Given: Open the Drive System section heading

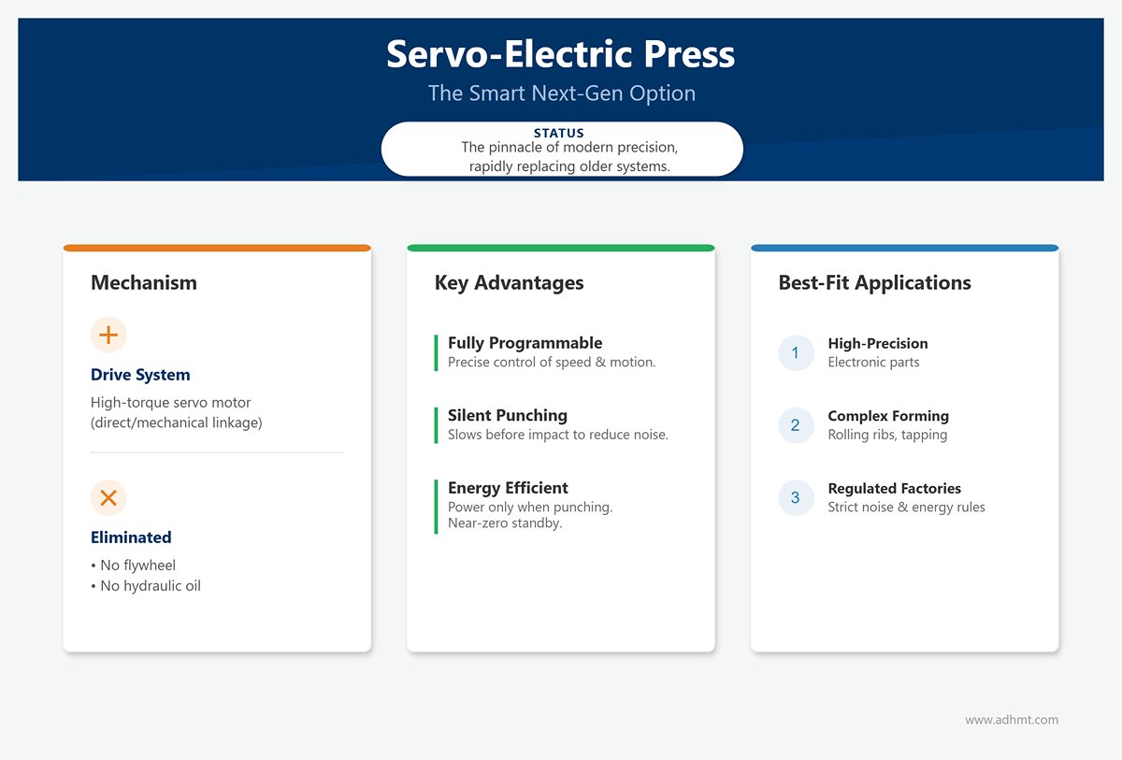Looking at the screenshot, I should [140, 374].
